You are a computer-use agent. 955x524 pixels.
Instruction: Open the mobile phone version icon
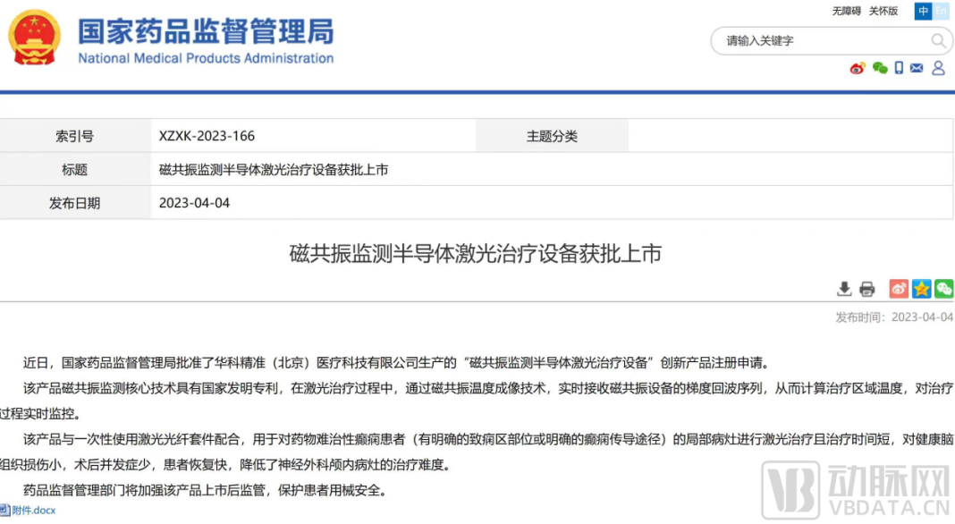pyautogui.click(x=899, y=68)
